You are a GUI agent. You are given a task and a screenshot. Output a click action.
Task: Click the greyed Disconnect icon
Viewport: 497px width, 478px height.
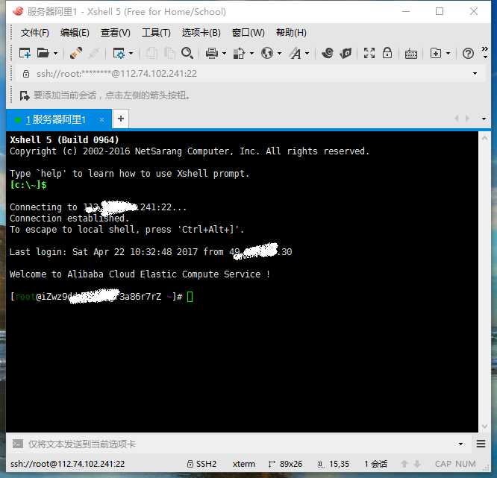94,53
